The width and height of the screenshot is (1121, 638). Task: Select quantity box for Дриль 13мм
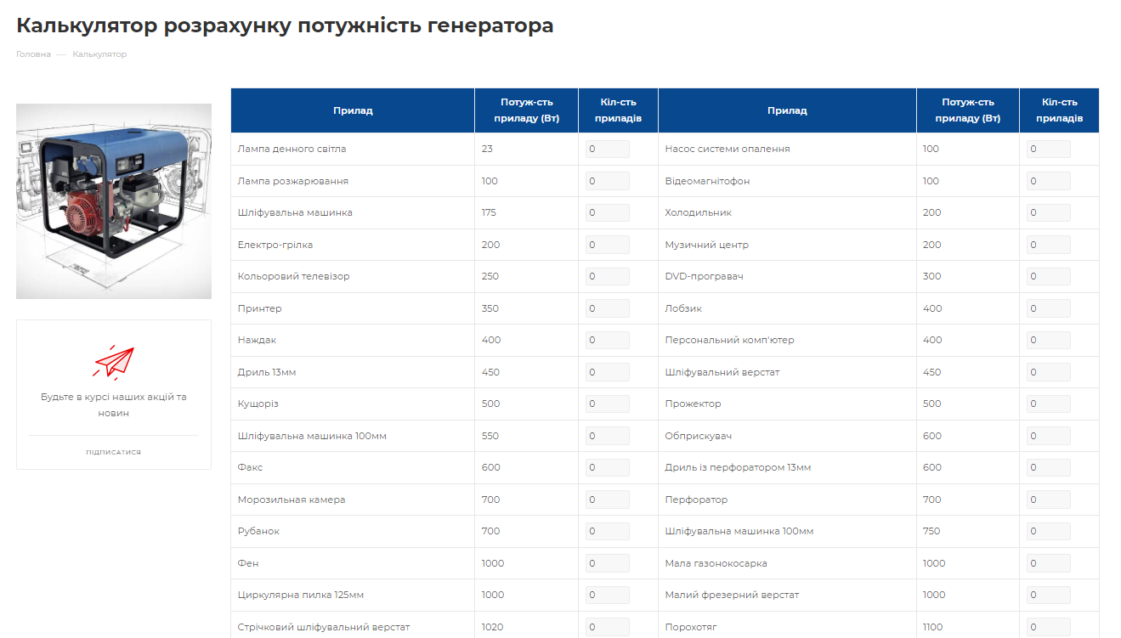pos(606,371)
